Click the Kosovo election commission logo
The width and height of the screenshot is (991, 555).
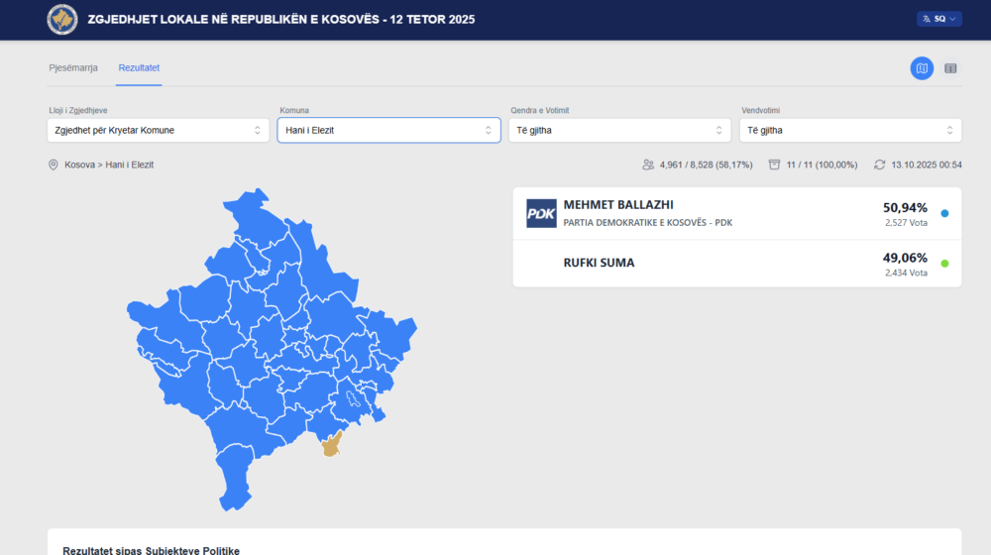(x=62, y=18)
